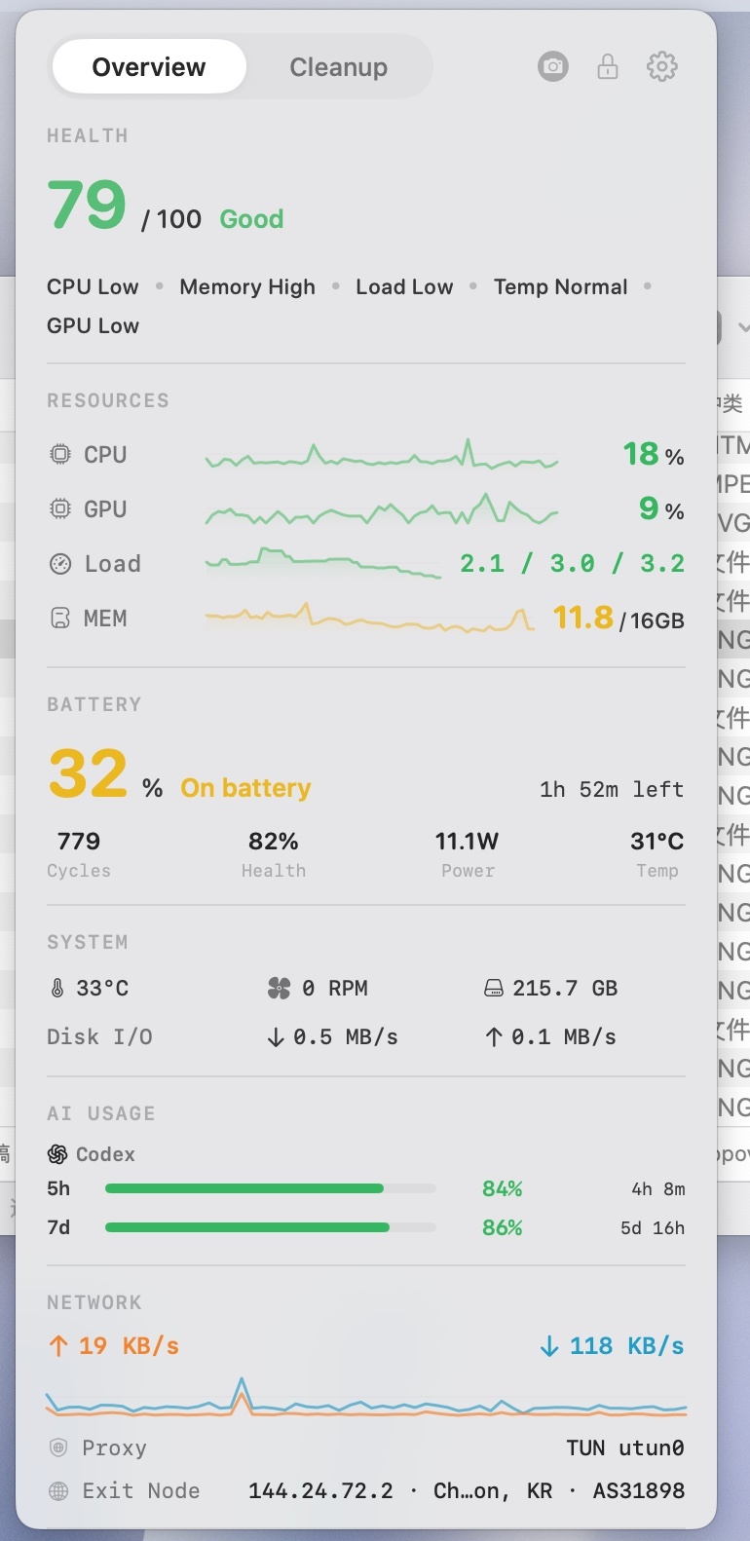Click the camera snapshot icon

coord(553,66)
